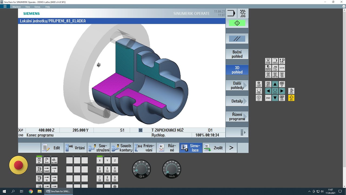
Task: Click the ALARM CANCEL key
Action: tap(259, 84)
